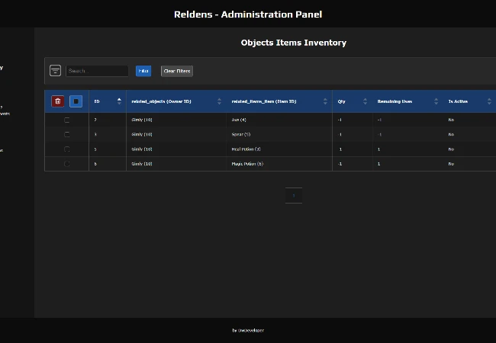Image resolution: width=496 pixels, height=343 pixels.
Task: Sort by Is Active column arrows
Action: 489,101
